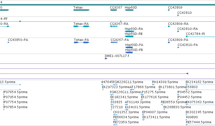Click the EP04007.3prime EST feature
The height and width of the screenshot is (126, 215).
click(143, 115)
